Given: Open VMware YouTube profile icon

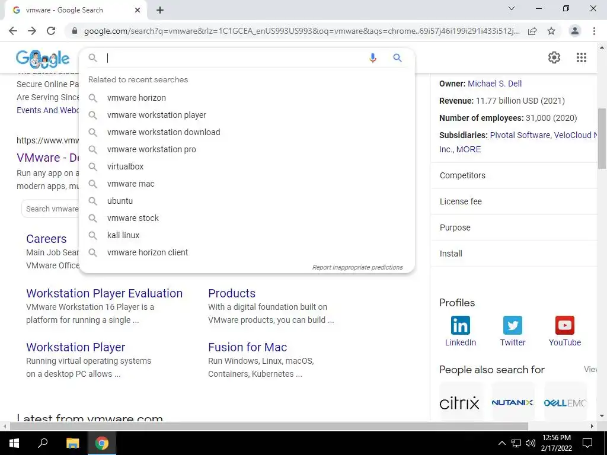Looking at the screenshot, I should (564, 325).
